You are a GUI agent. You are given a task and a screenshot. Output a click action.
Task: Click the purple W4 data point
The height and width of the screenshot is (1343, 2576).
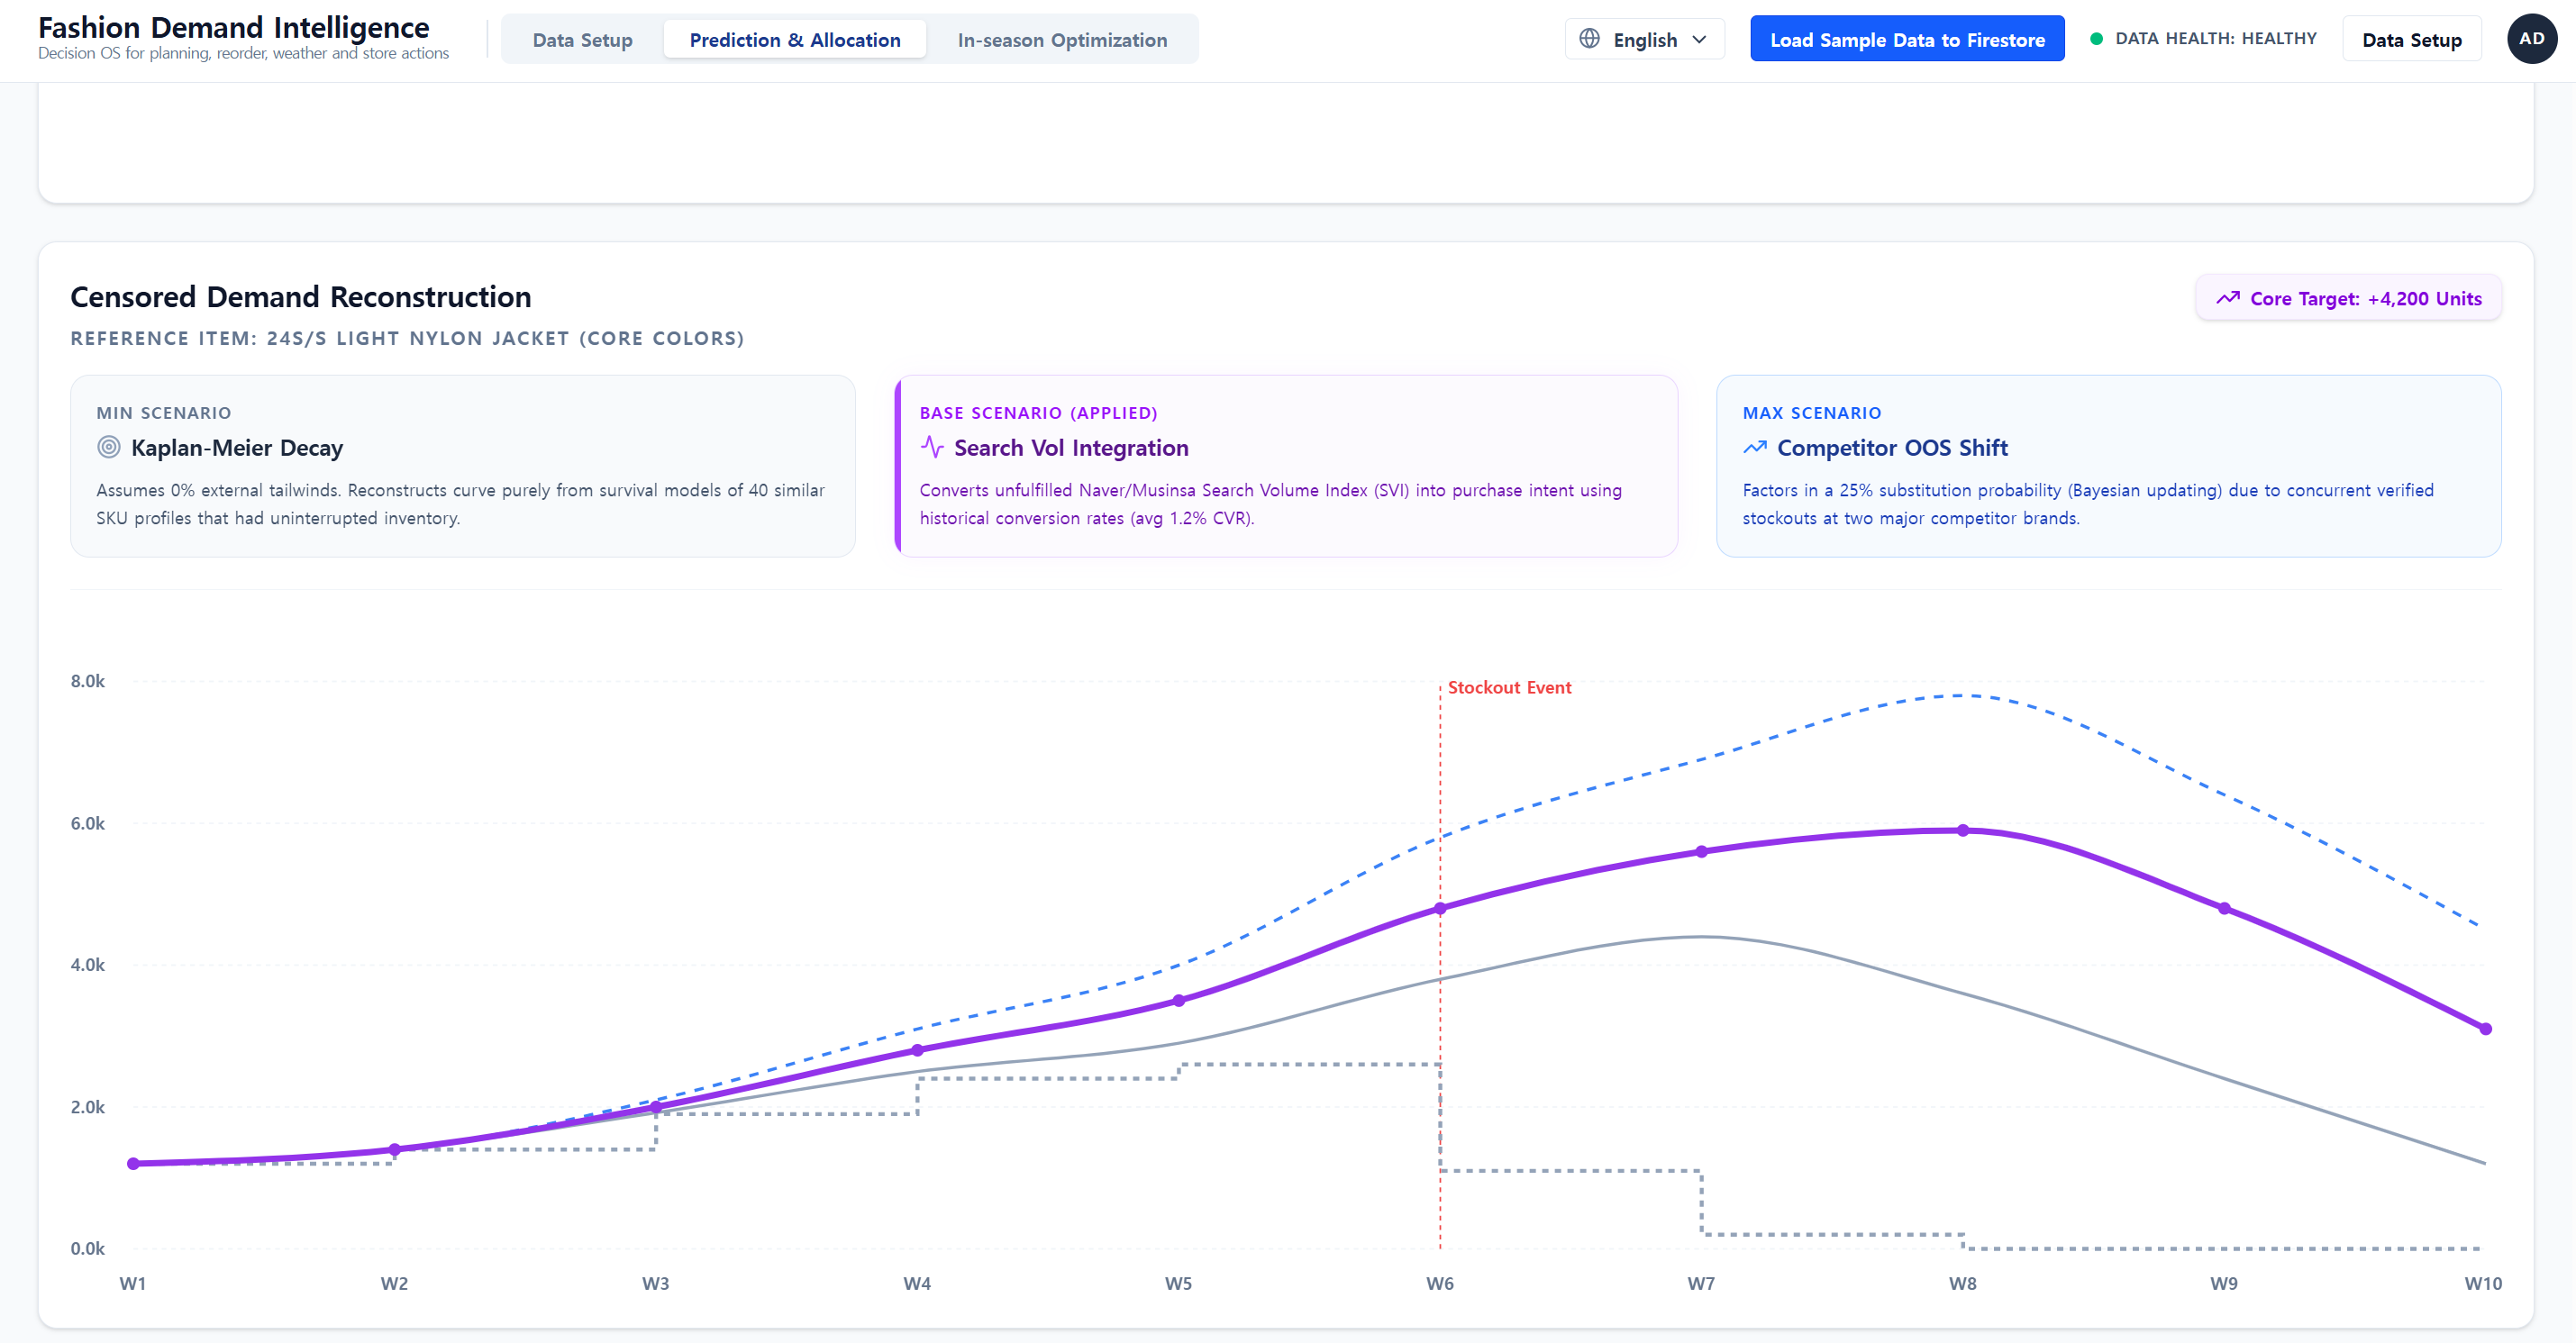[917, 1050]
